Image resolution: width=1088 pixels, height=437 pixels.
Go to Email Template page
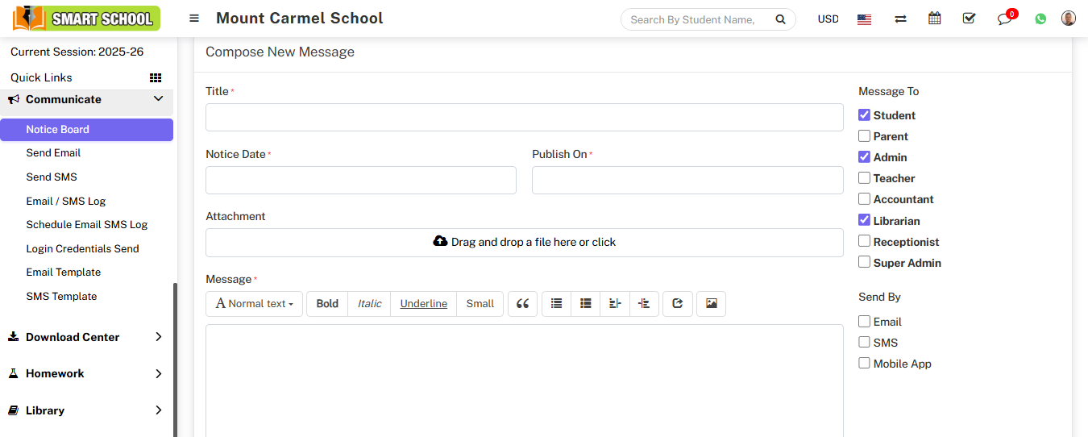click(64, 273)
